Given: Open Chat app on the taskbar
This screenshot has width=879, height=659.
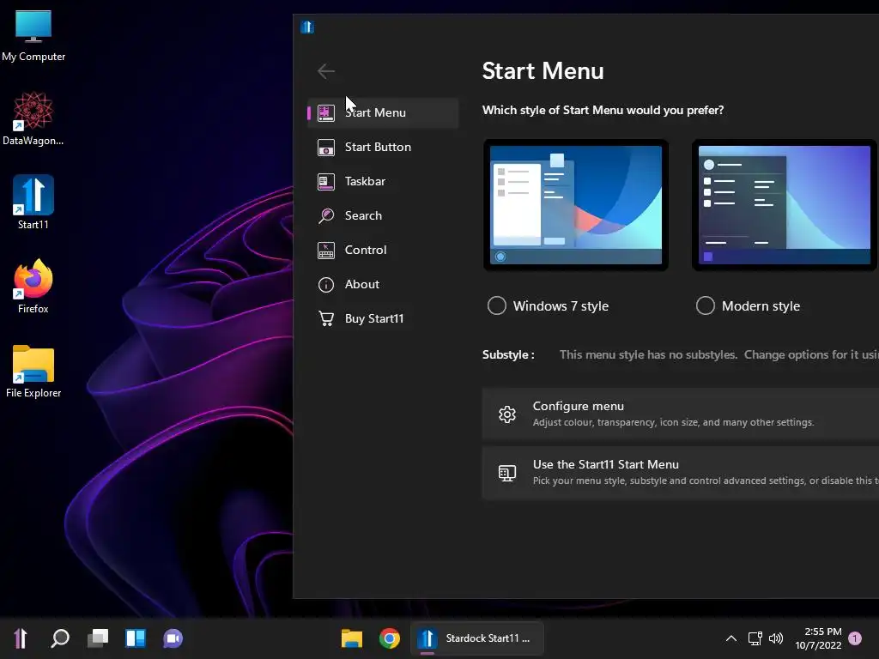Looking at the screenshot, I should 173,638.
